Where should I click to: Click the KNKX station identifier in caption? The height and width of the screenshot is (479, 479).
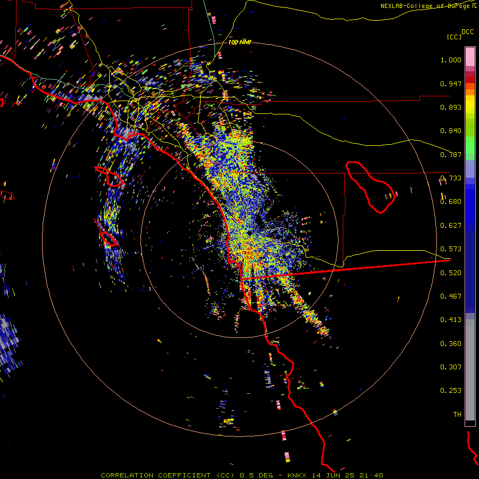(298, 475)
